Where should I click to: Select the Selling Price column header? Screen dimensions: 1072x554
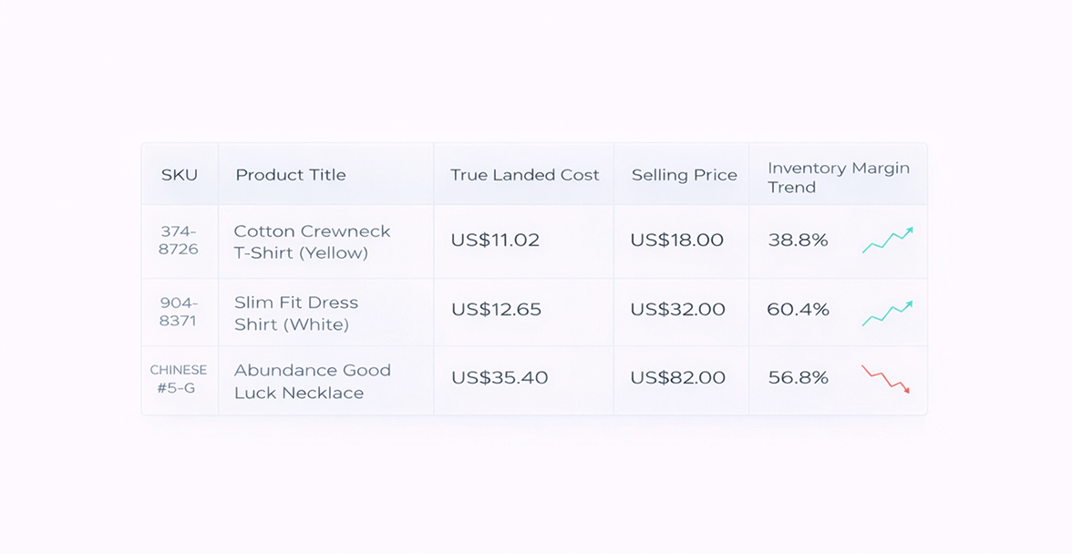tap(685, 176)
